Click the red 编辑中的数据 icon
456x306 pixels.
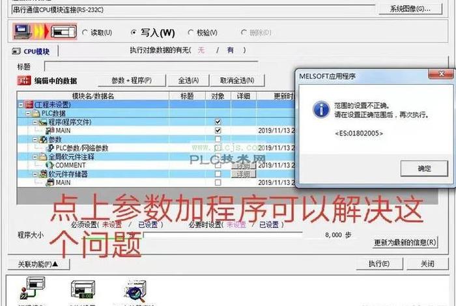coord(24,81)
